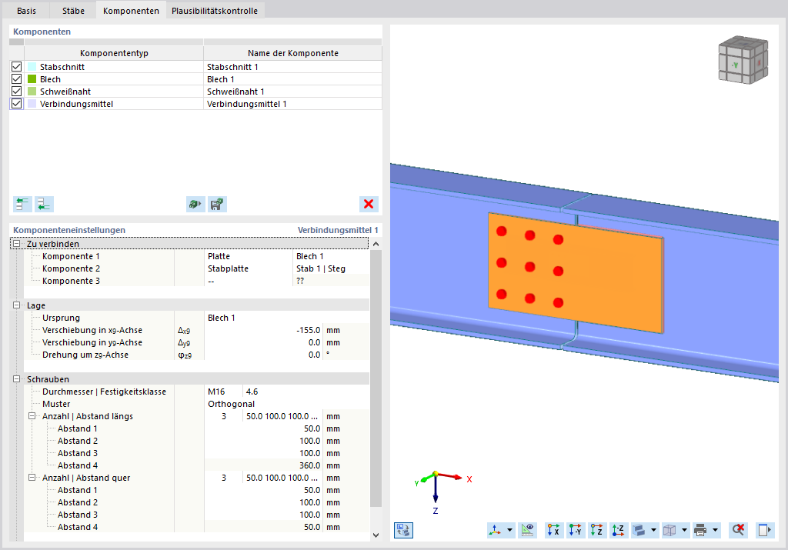Click the M16 bolt diameter cell

[223, 392]
